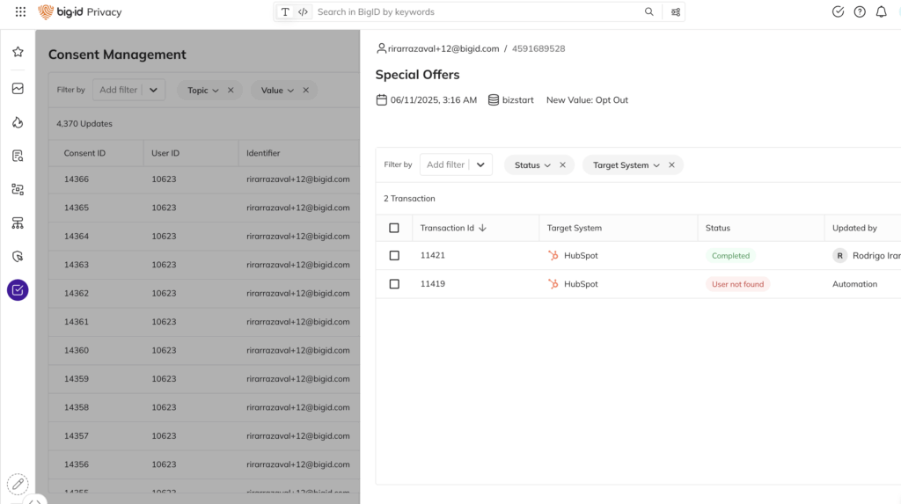Toggle the code search mode icon

coord(303,12)
